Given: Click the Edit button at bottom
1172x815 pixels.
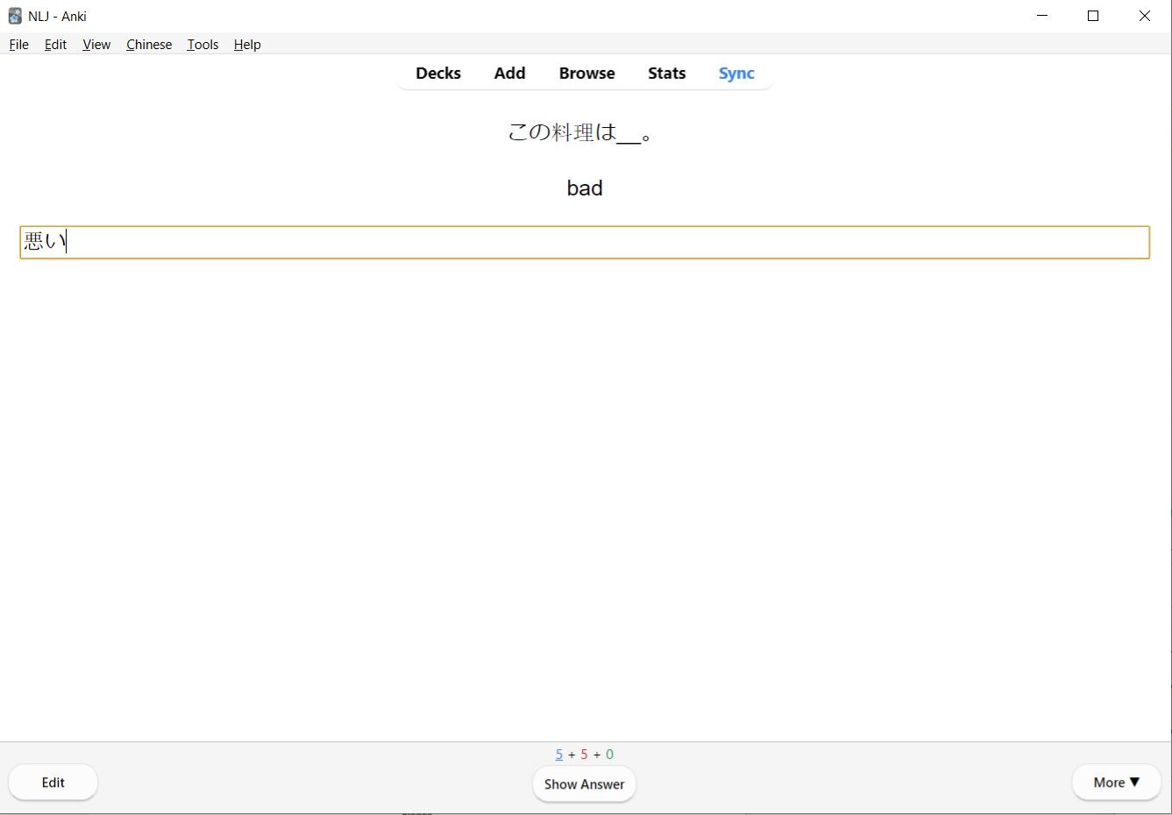Looking at the screenshot, I should [53, 783].
